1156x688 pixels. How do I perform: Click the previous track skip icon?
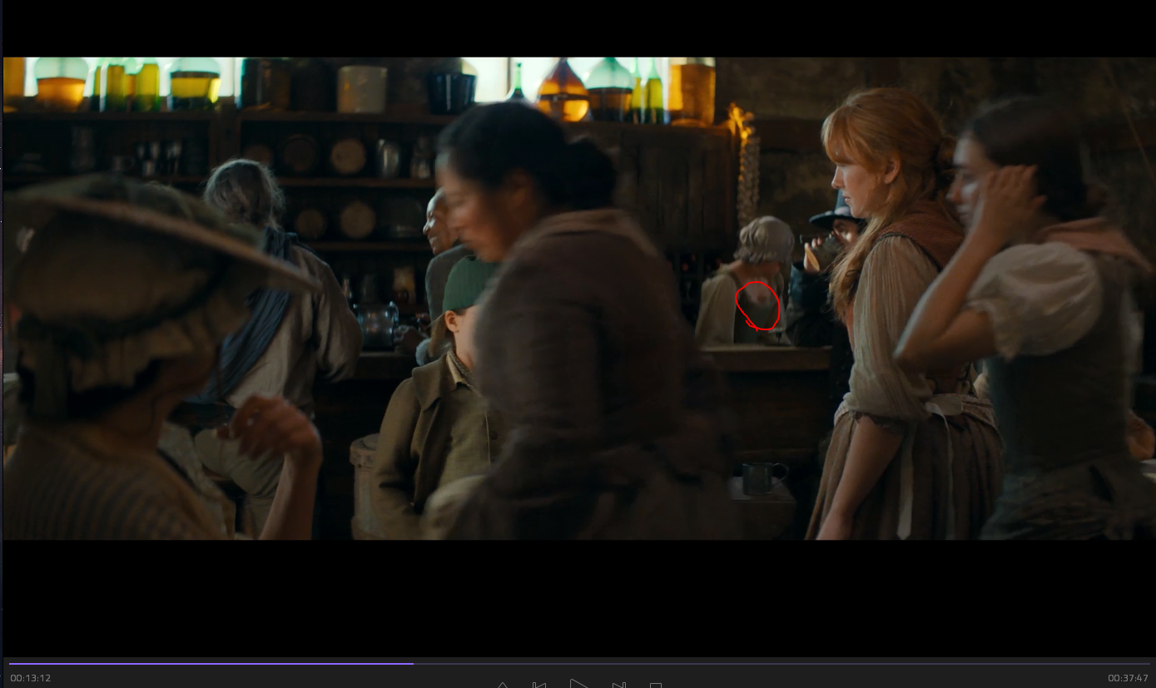coord(539,685)
